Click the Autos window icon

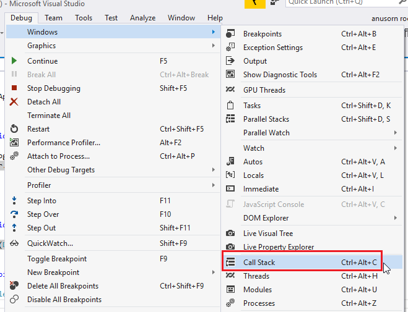click(230, 161)
